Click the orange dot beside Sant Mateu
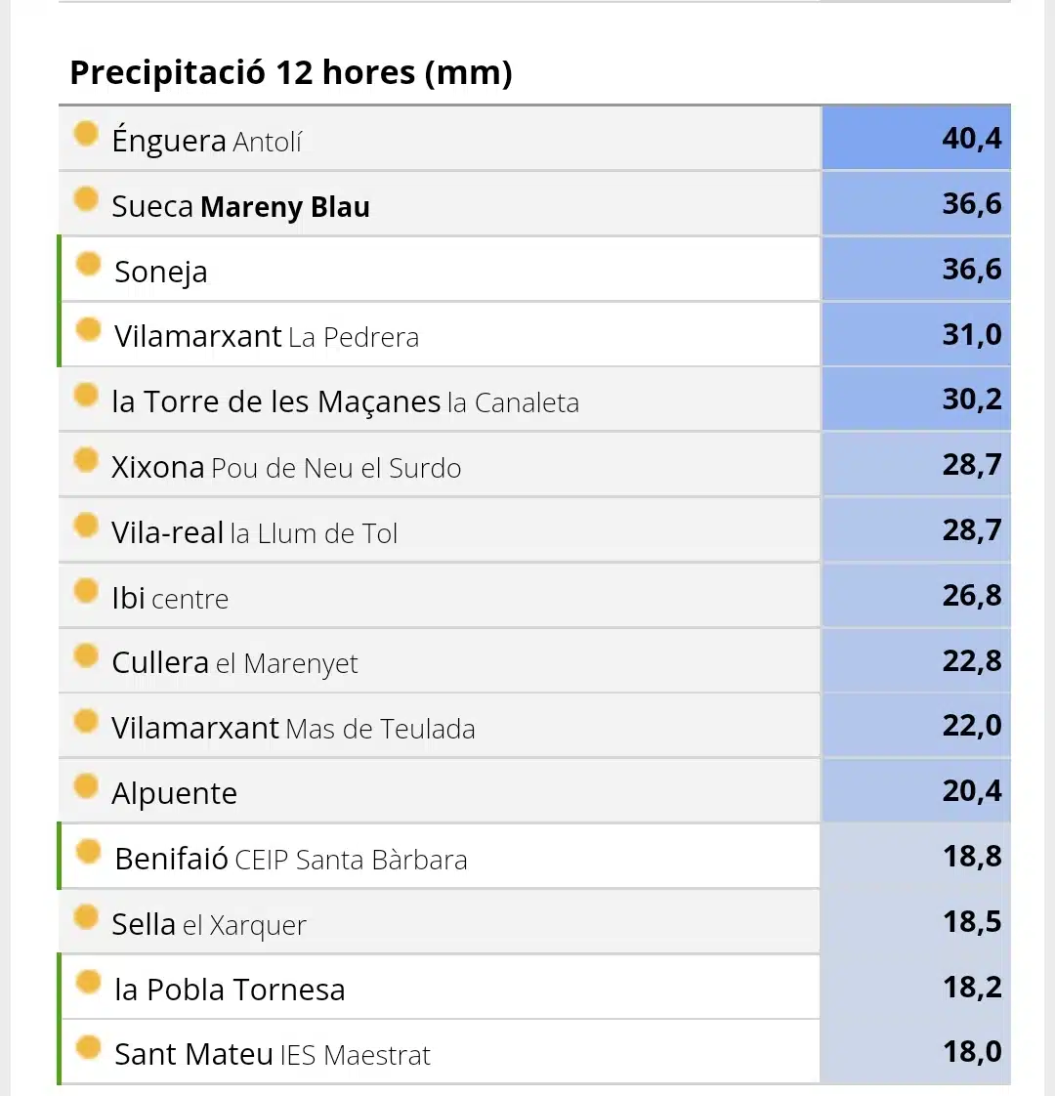Viewport: 1055px width, 1096px height. [x=89, y=1047]
